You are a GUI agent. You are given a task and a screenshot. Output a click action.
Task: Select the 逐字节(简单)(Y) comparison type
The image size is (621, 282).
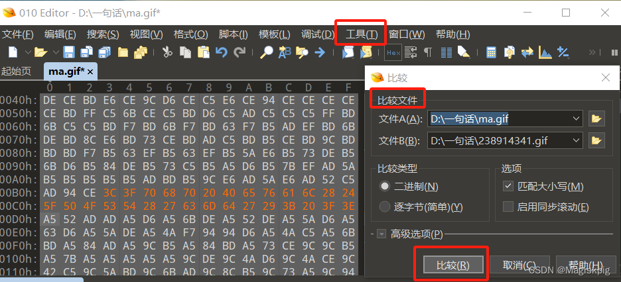point(385,207)
